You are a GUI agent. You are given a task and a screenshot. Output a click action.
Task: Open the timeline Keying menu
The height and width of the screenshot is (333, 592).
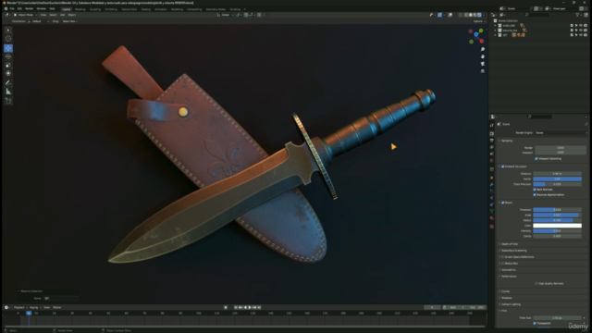[34, 308]
